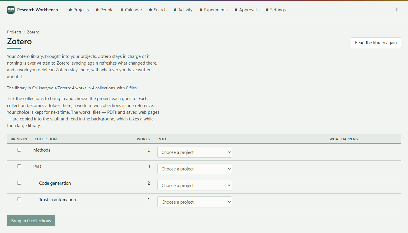Go to the Approvals nav item
Screen dimensions: 408x233
pos(247,10)
